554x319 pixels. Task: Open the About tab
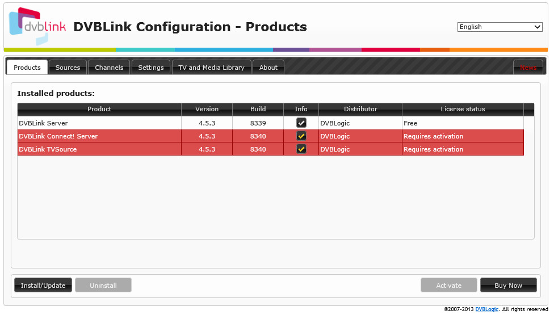pyautogui.click(x=268, y=68)
